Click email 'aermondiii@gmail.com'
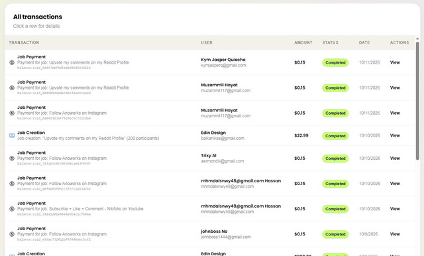The width and height of the screenshot is (424, 256). coord(223,161)
